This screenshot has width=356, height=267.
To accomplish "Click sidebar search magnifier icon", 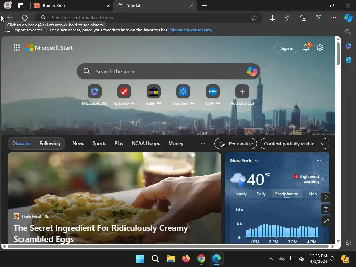I will pos(348,32).
